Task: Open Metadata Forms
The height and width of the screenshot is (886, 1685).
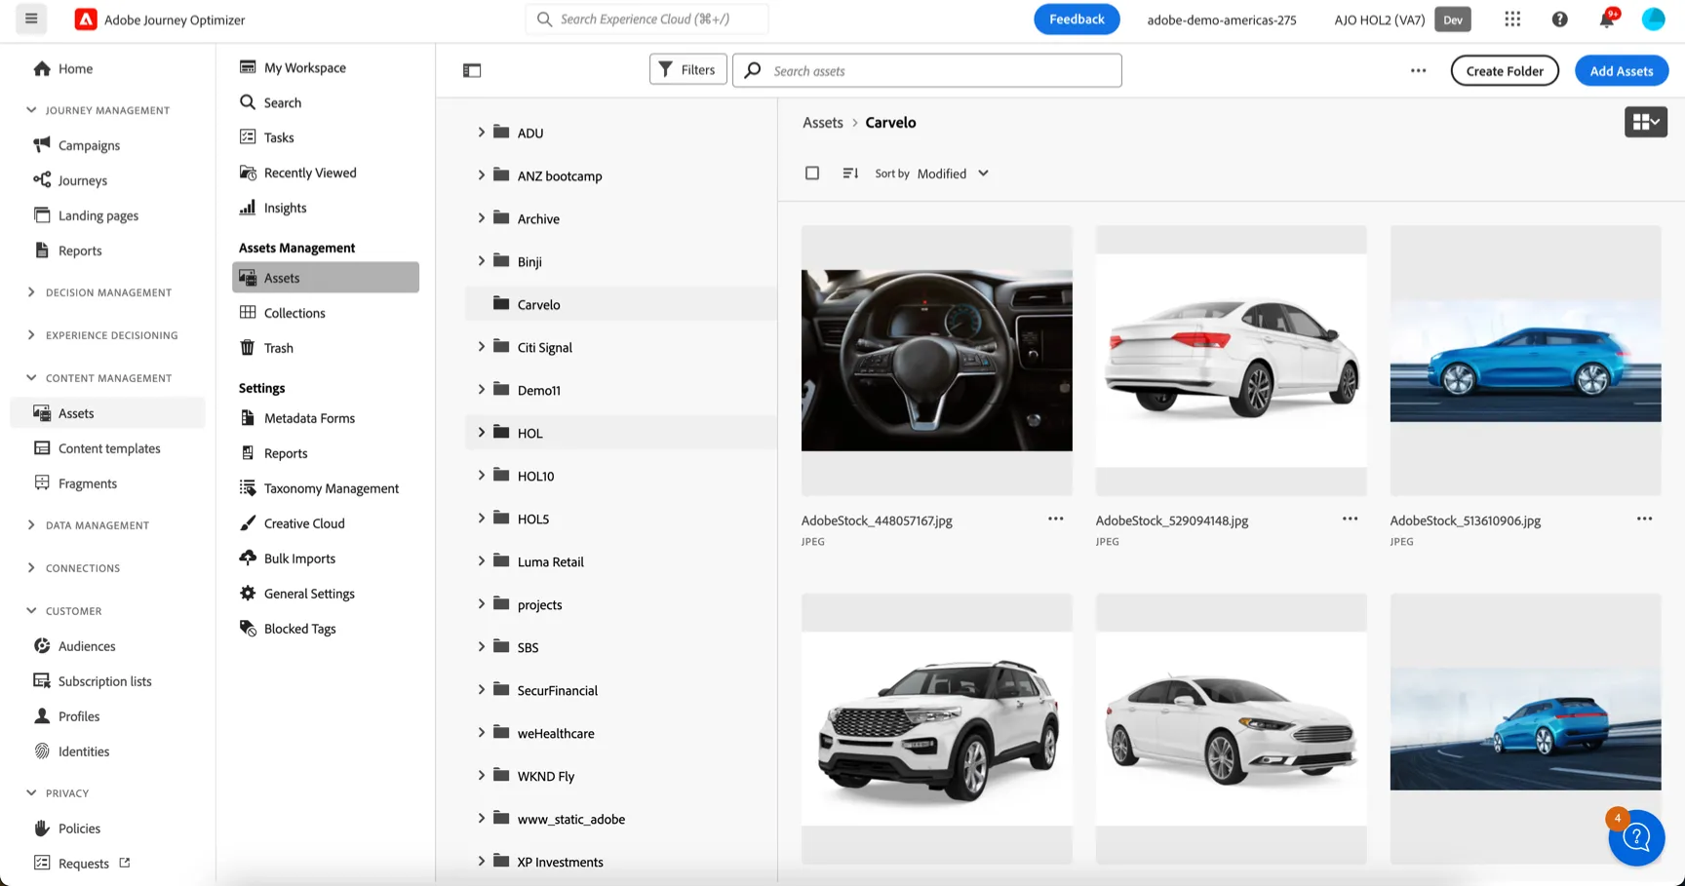Action: 309,418
